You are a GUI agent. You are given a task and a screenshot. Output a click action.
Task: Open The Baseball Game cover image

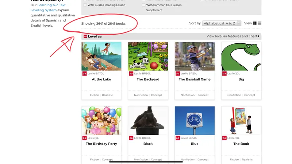click(x=195, y=56)
